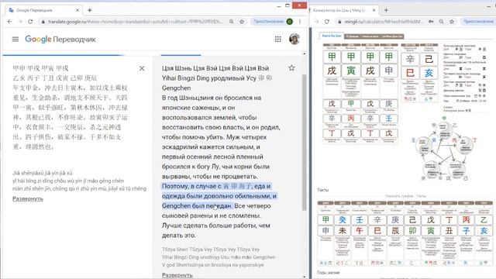This screenshot has height=279, width=496.
Task: Expand transliteration with Развернуть under Russian translation
Action: pos(177,275)
